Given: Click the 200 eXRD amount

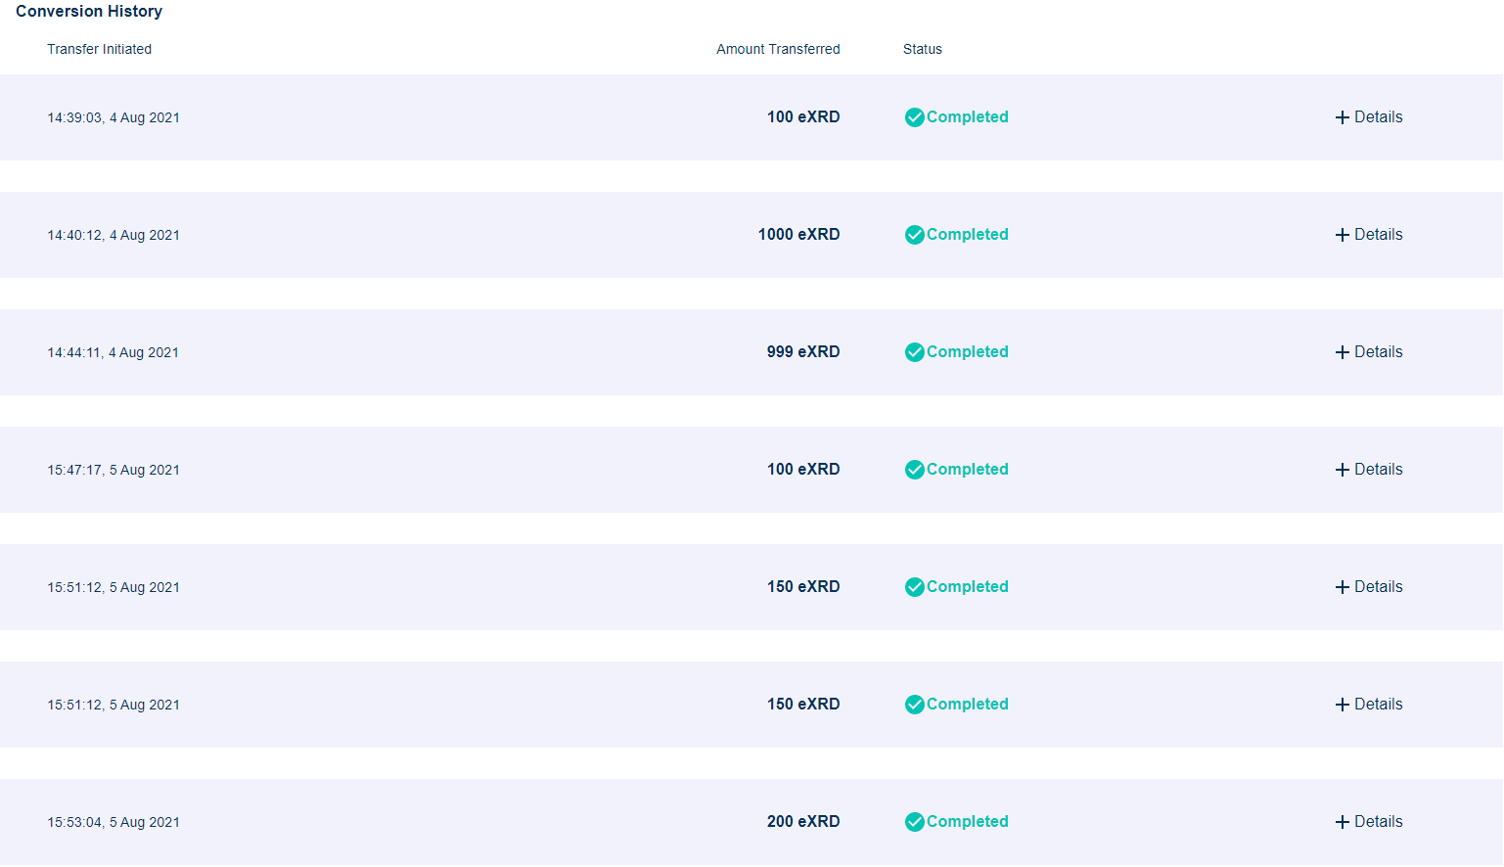Looking at the screenshot, I should coord(803,822).
